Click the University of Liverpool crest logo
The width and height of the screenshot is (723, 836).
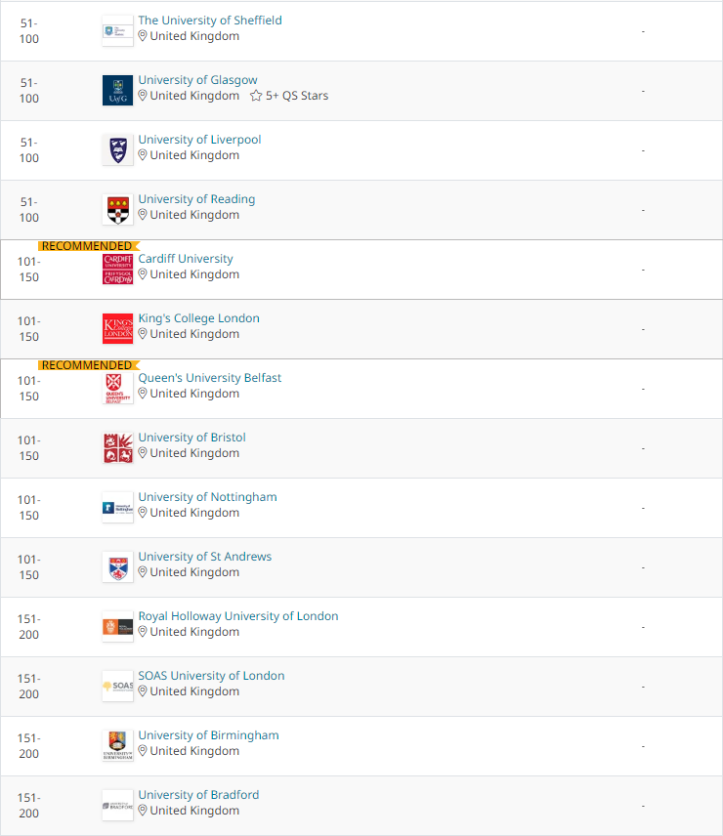[118, 150]
